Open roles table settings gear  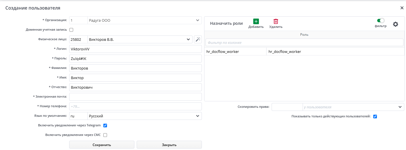pyautogui.click(x=396, y=24)
